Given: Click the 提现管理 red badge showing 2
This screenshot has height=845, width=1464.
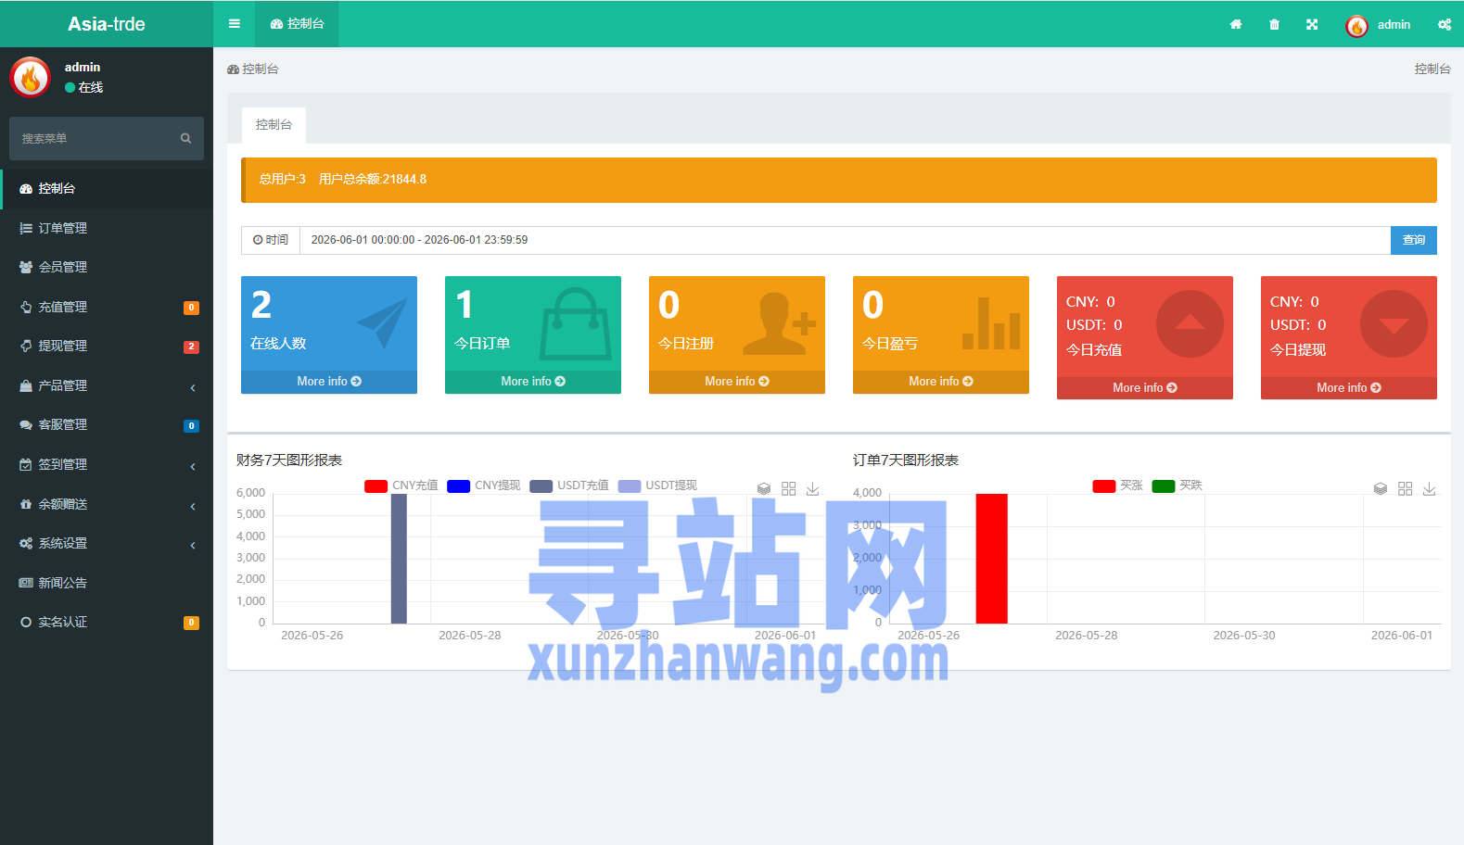Looking at the screenshot, I should coord(191,347).
